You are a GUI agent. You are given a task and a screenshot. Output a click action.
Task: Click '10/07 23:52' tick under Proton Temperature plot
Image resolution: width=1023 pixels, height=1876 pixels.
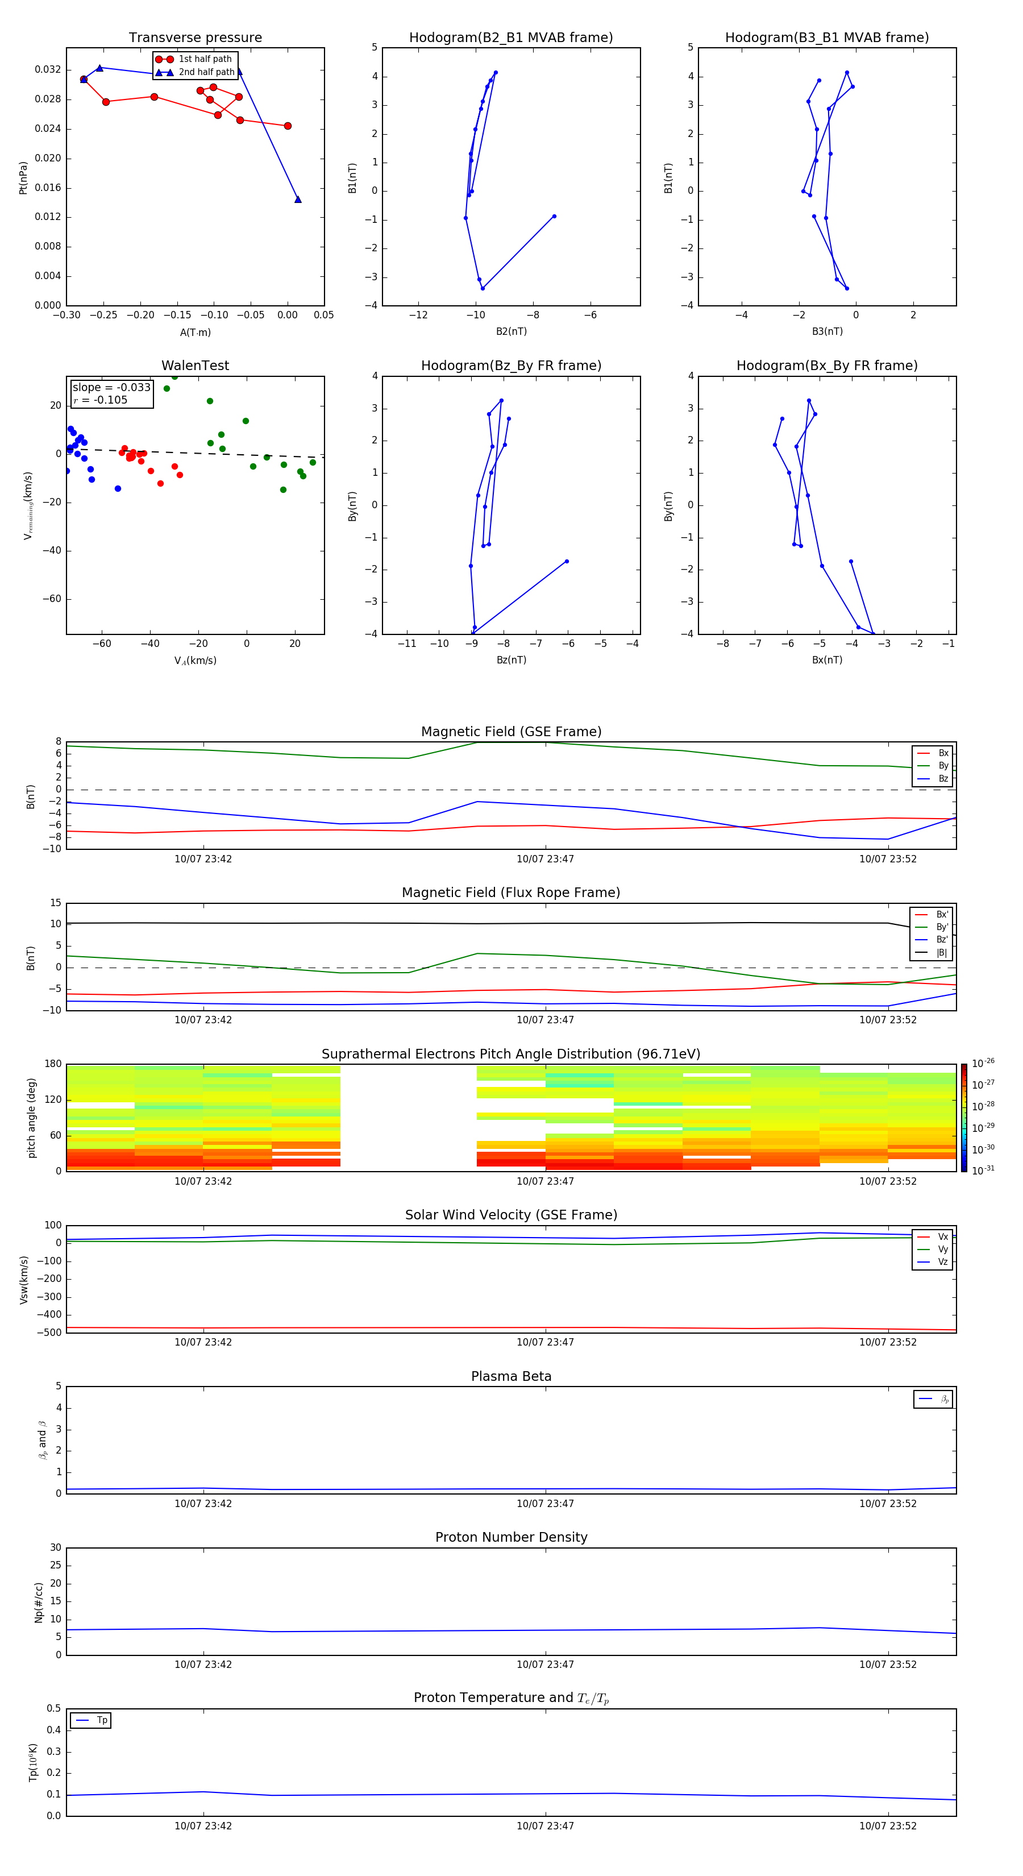888,1826
